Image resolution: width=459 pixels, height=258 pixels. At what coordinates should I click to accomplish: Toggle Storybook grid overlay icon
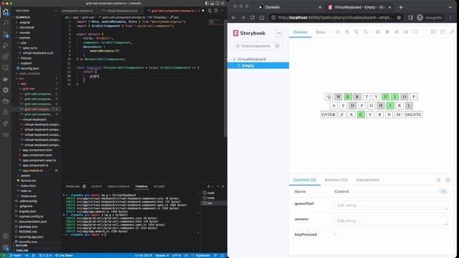coord(387,32)
